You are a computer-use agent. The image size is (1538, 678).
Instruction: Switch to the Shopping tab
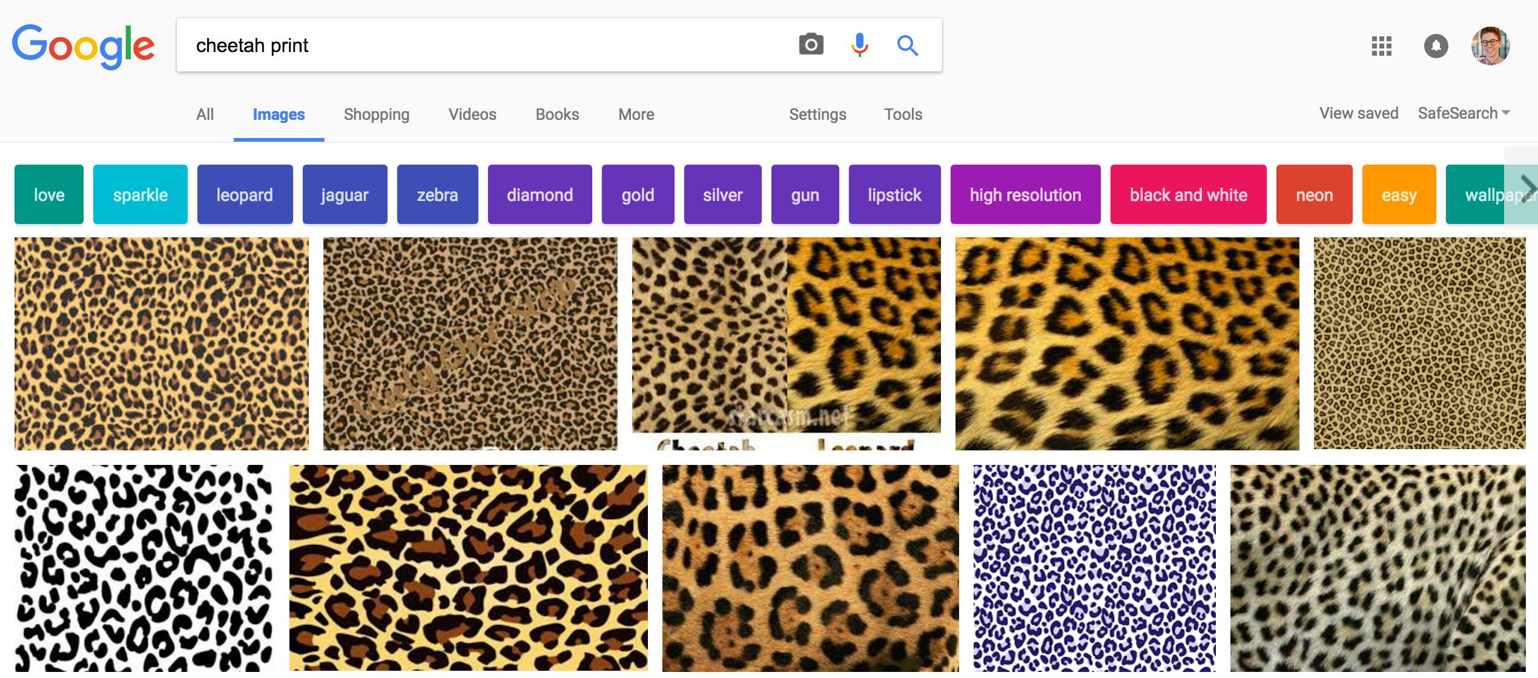376,114
